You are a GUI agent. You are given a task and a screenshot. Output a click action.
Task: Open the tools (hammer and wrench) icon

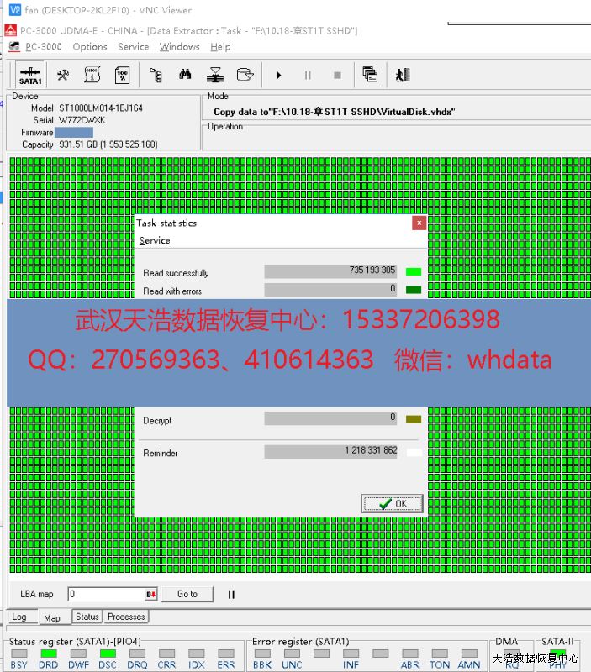point(63,76)
